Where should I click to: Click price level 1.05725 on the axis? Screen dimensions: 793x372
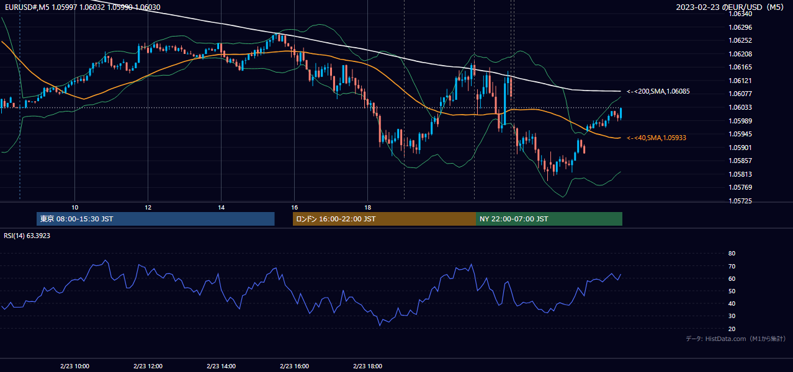pos(740,201)
